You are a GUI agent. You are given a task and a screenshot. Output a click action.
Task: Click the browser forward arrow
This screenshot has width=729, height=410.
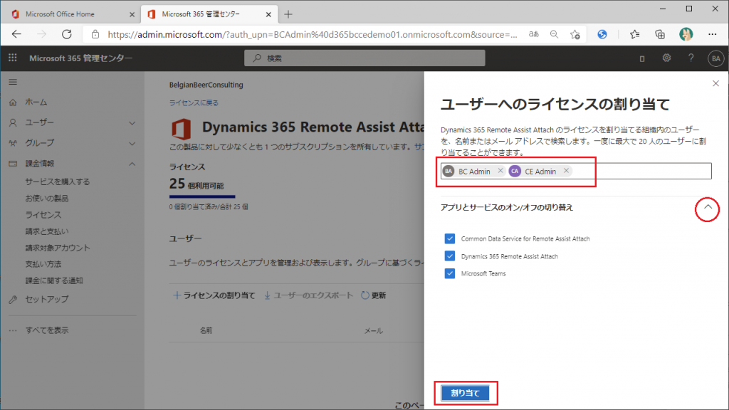42,34
